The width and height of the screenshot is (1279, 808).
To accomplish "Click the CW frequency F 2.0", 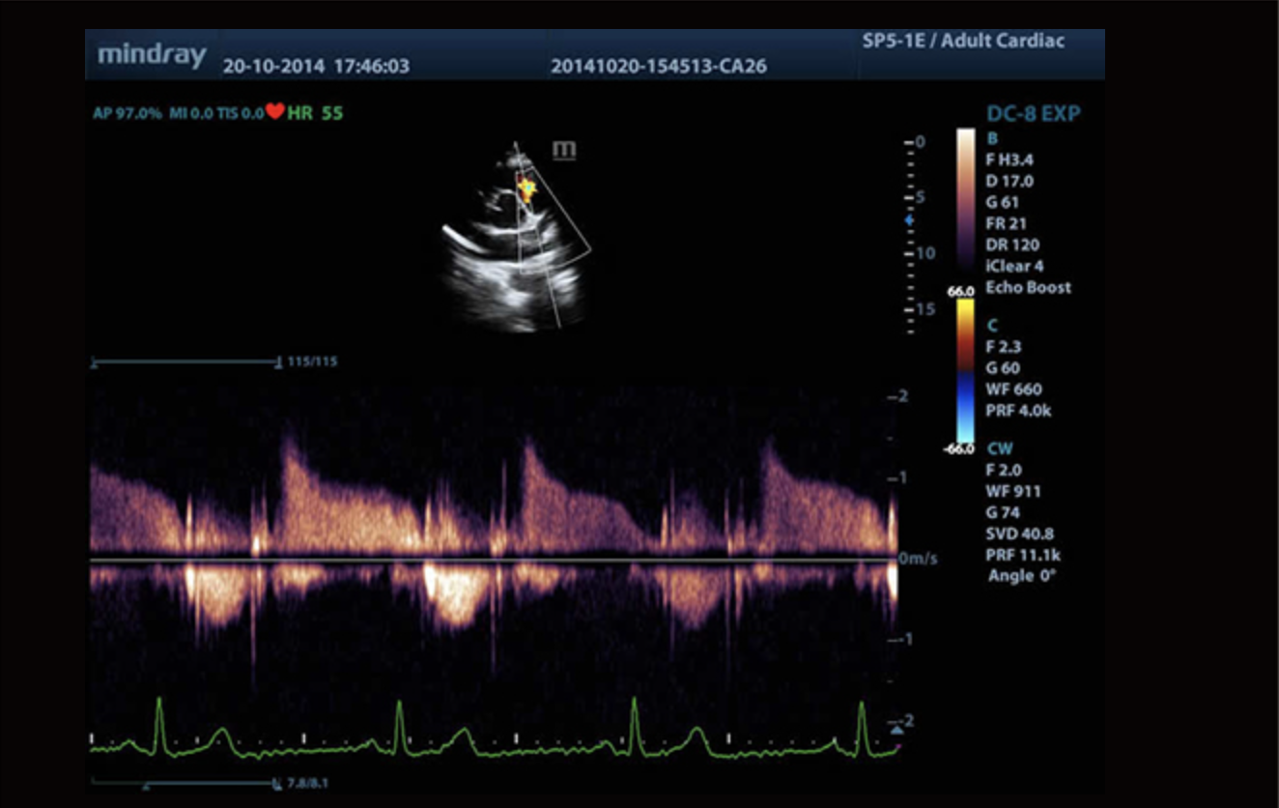I will (x=1005, y=470).
